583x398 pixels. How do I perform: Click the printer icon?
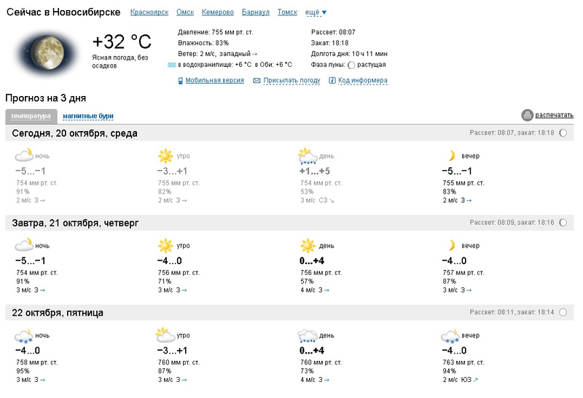[528, 115]
